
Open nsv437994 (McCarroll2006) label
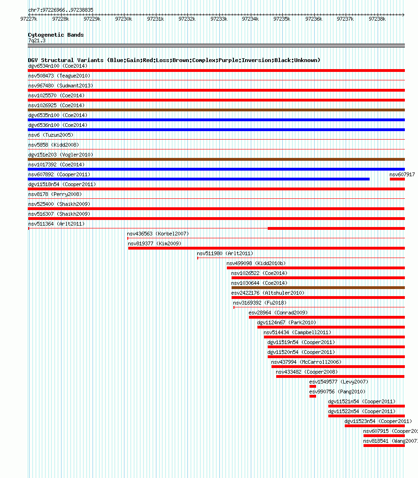coord(306,362)
